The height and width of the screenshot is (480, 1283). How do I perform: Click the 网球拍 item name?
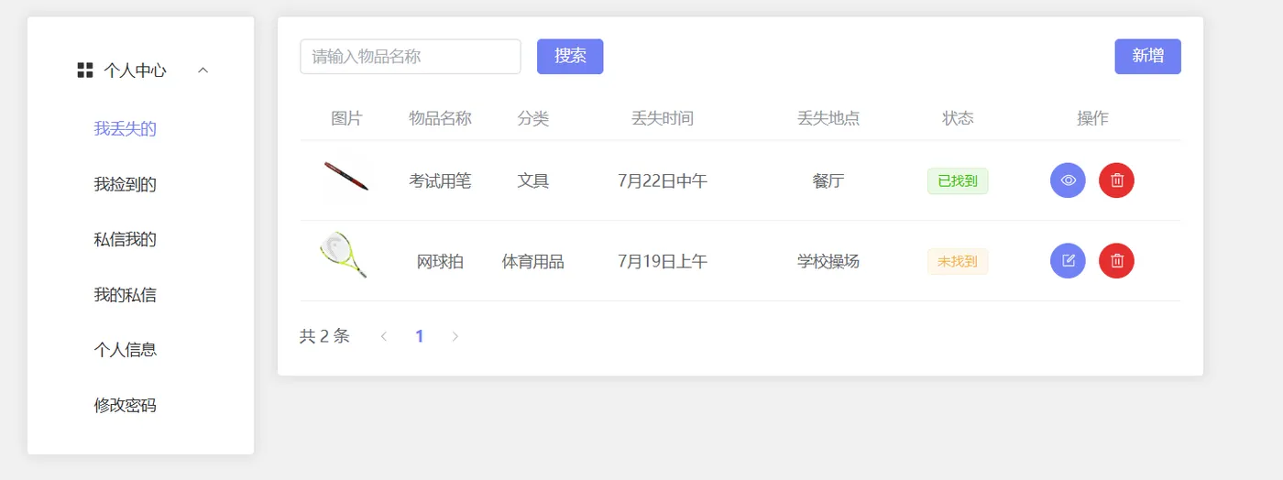pyautogui.click(x=440, y=262)
